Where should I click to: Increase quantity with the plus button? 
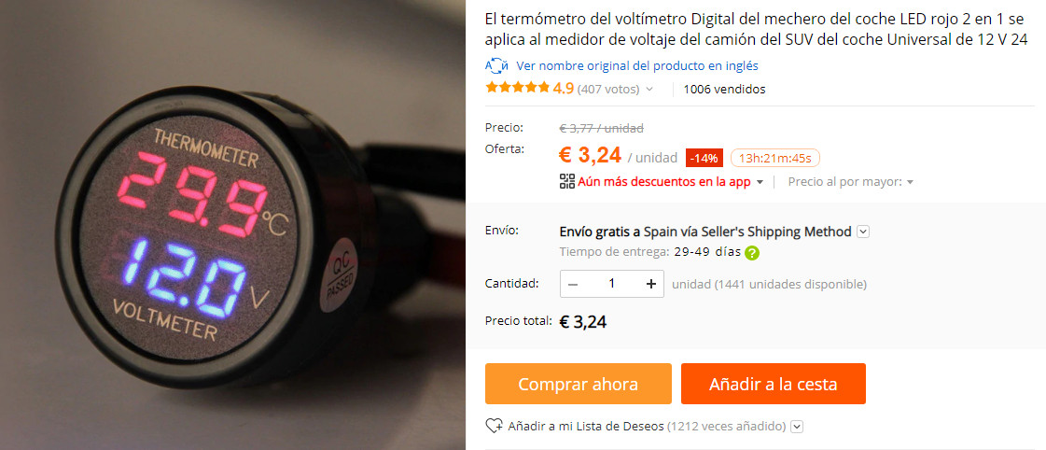pos(651,284)
